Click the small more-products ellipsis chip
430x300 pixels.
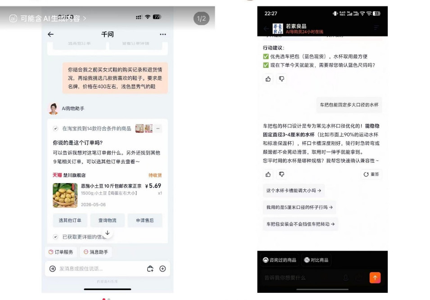(x=158, y=129)
